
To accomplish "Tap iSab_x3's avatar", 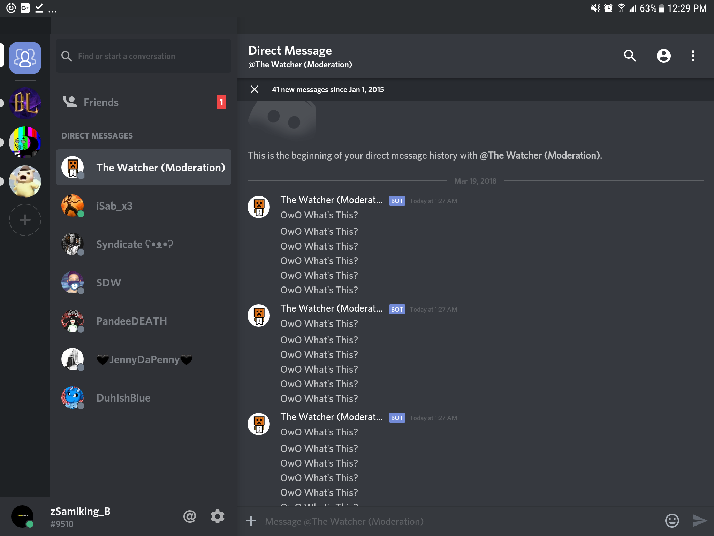I will tap(73, 206).
